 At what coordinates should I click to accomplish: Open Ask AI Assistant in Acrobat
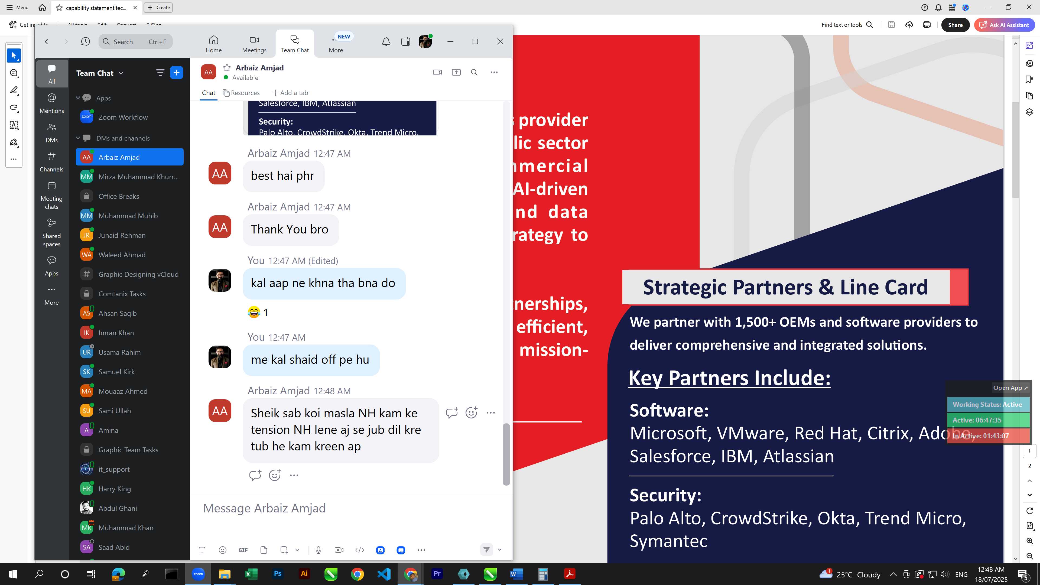point(1004,25)
